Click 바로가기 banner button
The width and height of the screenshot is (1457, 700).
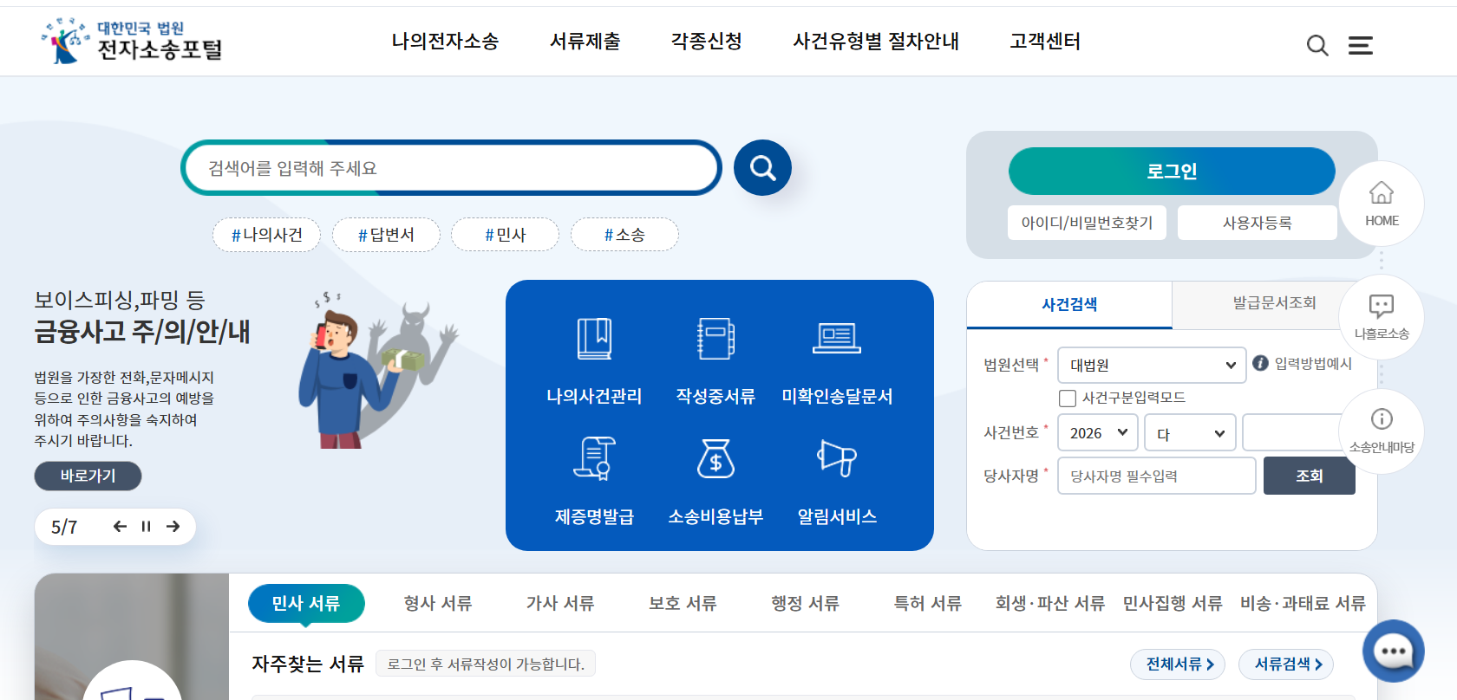[x=88, y=476]
